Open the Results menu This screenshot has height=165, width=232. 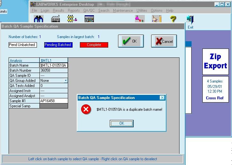coord(59,10)
